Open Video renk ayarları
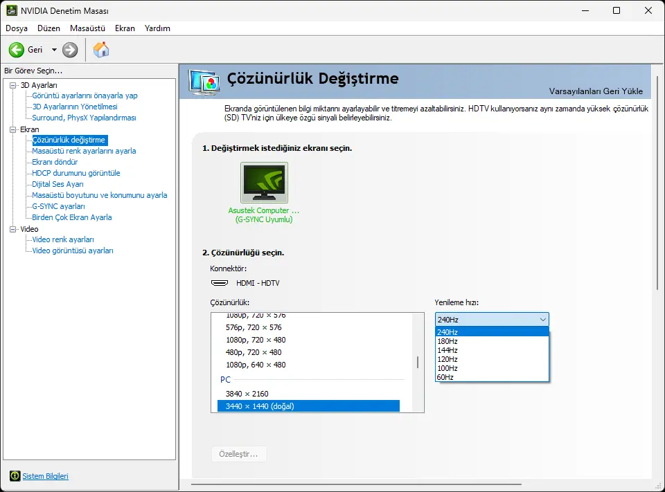The height and width of the screenshot is (492, 665). [63, 239]
